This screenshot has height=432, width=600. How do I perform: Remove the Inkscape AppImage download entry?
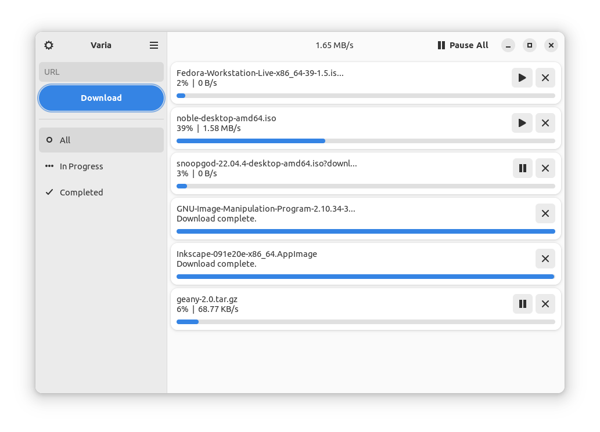click(545, 258)
